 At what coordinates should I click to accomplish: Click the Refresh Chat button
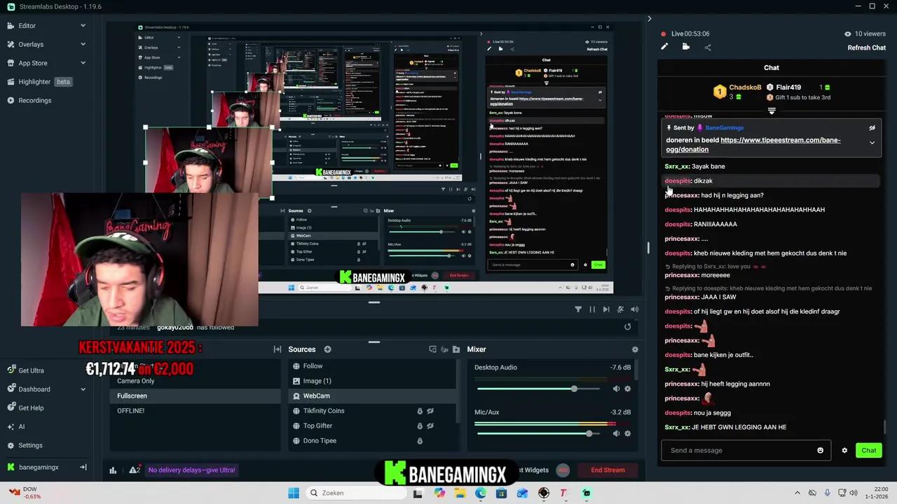tap(866, 48)
